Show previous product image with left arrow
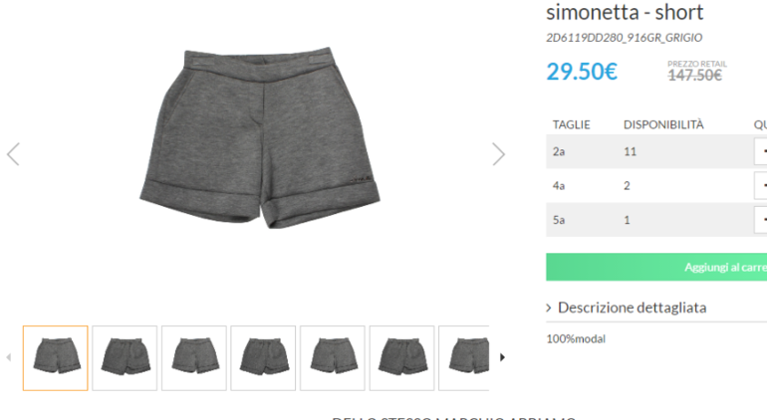The height and width of the screenshot is (420, 767). click(x=13, y=154)
